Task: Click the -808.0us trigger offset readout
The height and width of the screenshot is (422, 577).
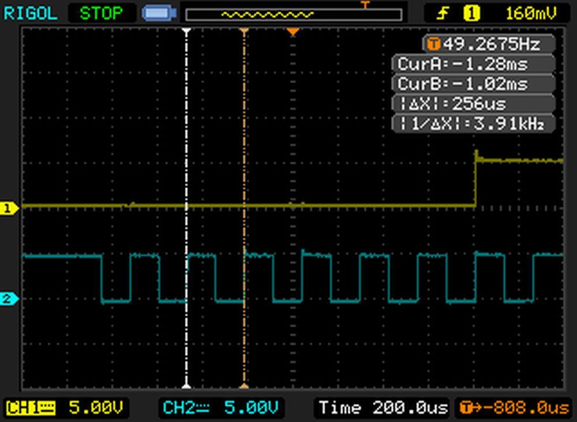Action: pos(515,408)
